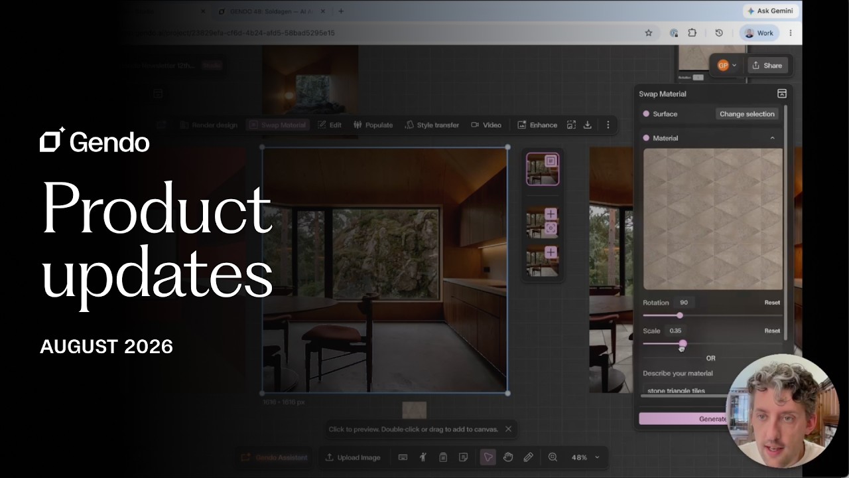Click the Enhance tool

[537, 125]
